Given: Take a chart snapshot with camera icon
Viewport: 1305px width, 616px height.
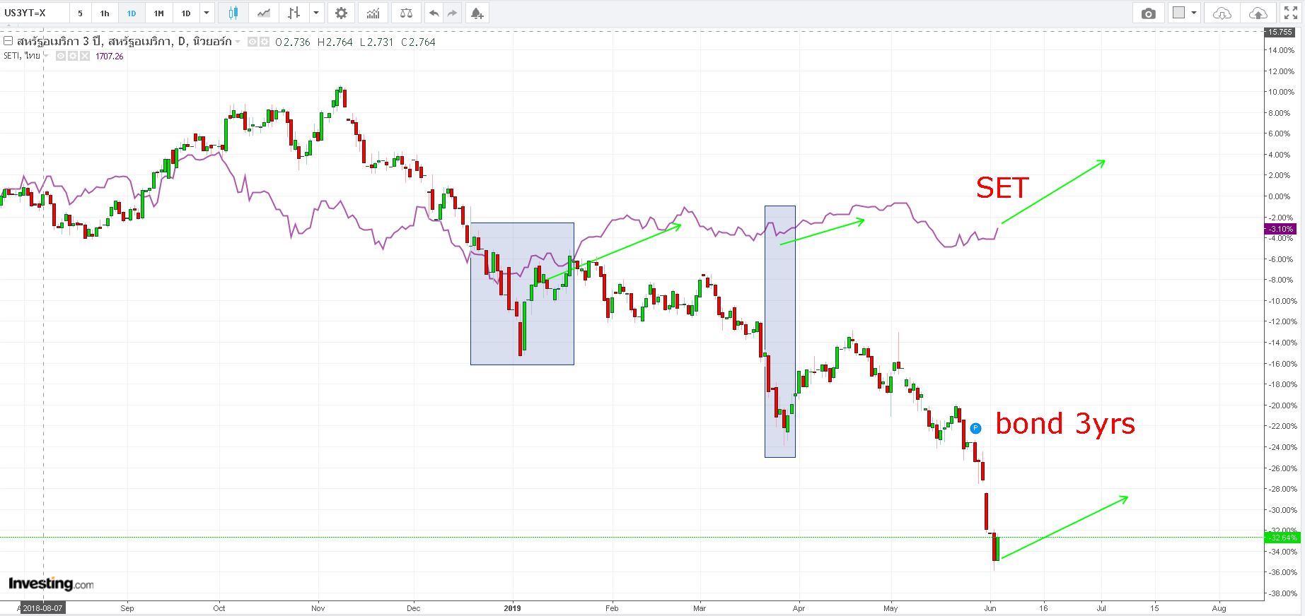Looking at the screenshot, I should click(x=1149, y=13).
